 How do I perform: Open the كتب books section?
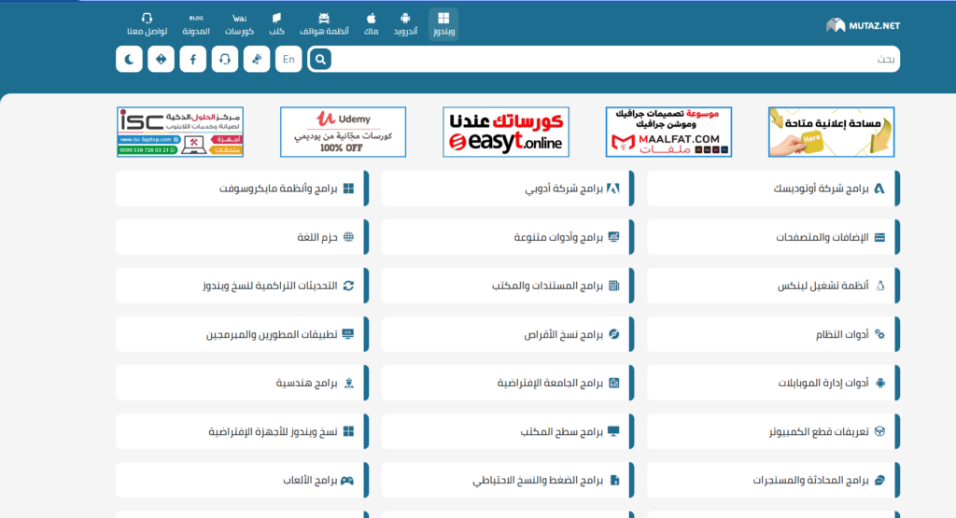pyautogui.click(x=276, y=23)
